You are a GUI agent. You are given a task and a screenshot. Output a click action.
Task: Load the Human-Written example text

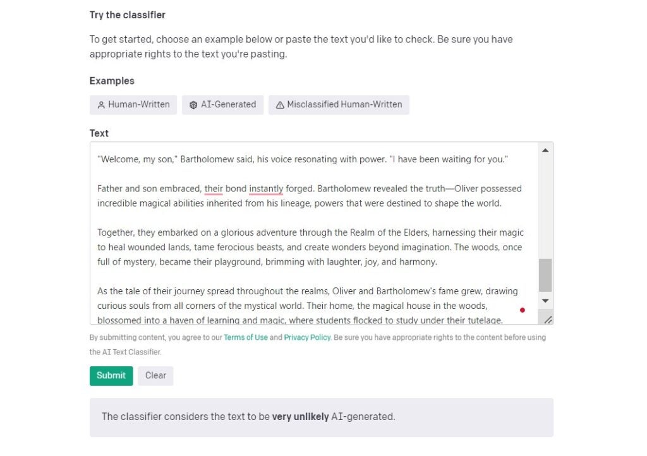click(x=133, y=105)
